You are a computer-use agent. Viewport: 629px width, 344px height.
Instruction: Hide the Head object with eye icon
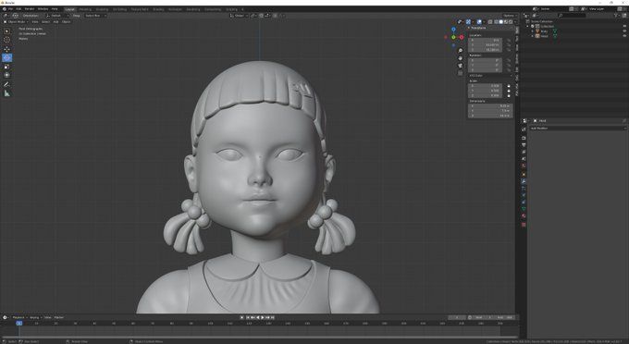tap(624, 36)
